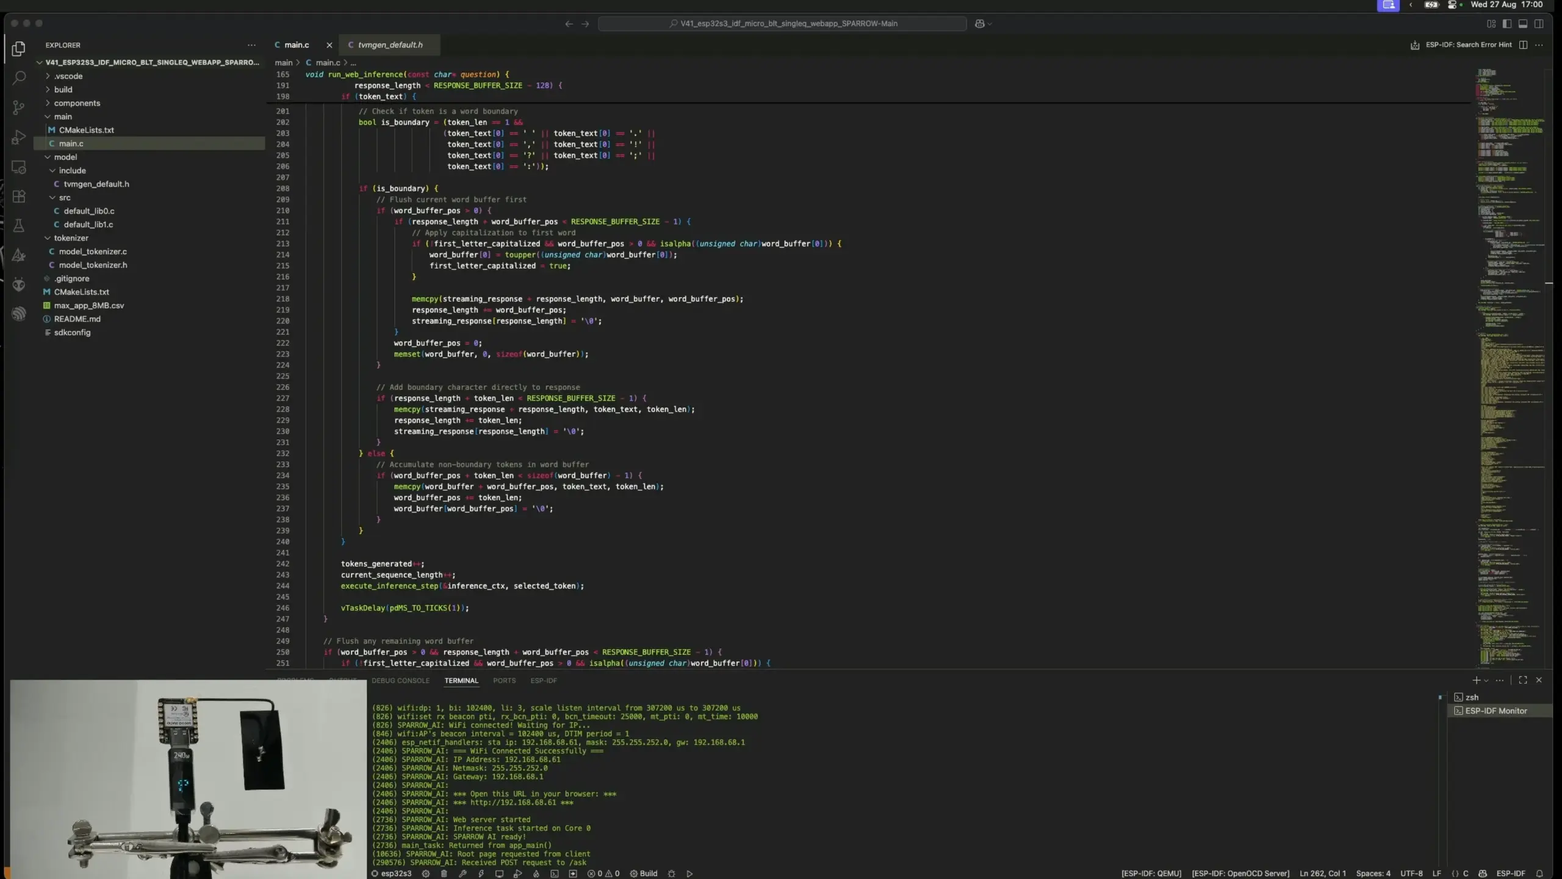Open the ESP-IDF Espressif sidebar icon
Image resolution: width=1562 pixels, height=879 pixels.
[19, 314]
